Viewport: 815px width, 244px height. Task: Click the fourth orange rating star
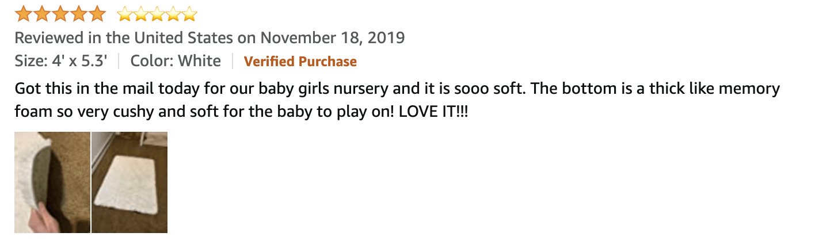coord(79,13)
